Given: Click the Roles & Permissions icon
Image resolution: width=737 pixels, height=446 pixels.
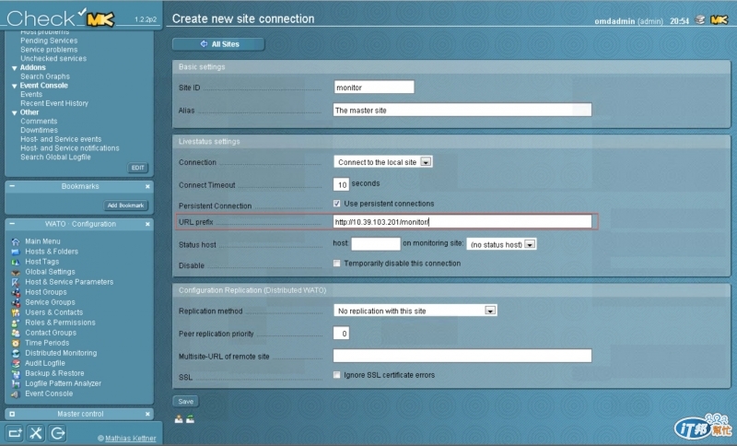Looking at the screenshot, I should pos(16,323).
